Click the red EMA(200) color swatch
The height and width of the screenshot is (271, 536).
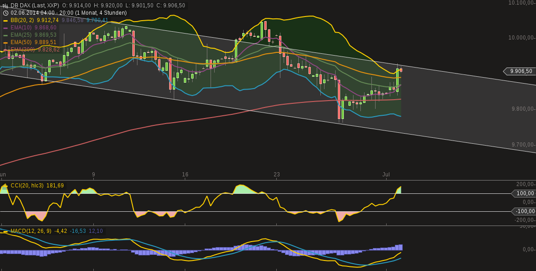[x=6, y=50]
